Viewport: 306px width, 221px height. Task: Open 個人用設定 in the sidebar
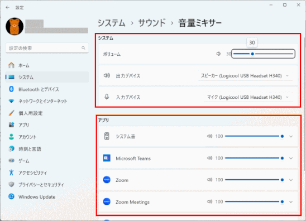coord(47,113)
